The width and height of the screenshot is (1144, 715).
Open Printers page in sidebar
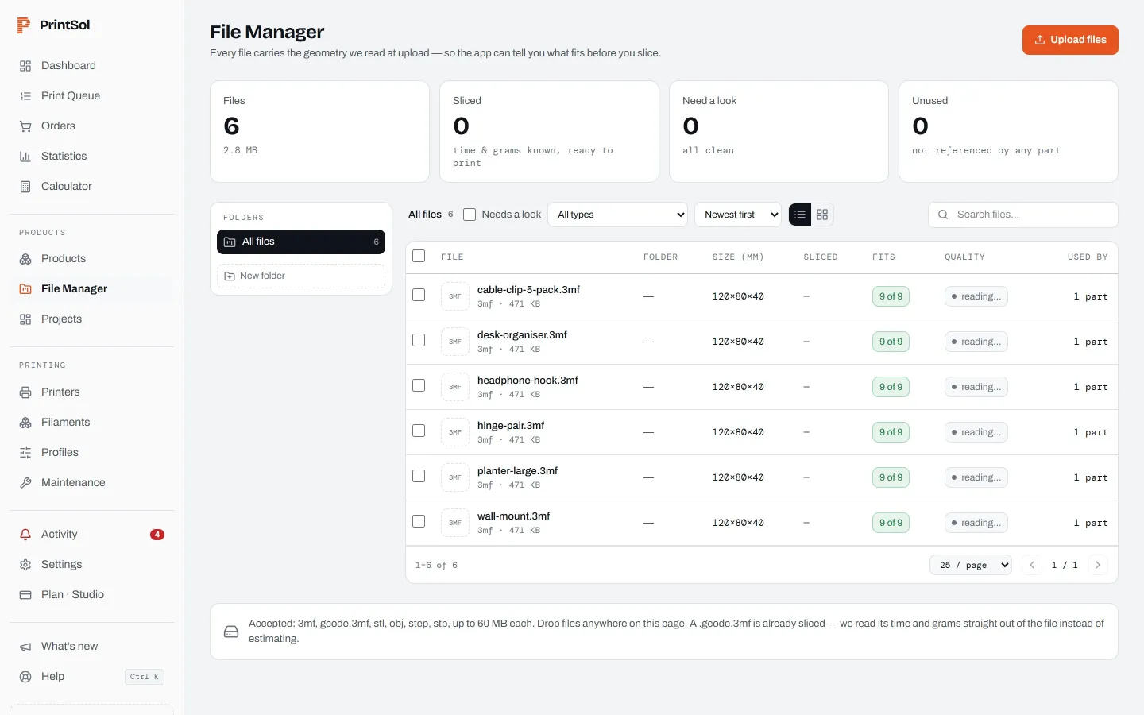point(91,392)
